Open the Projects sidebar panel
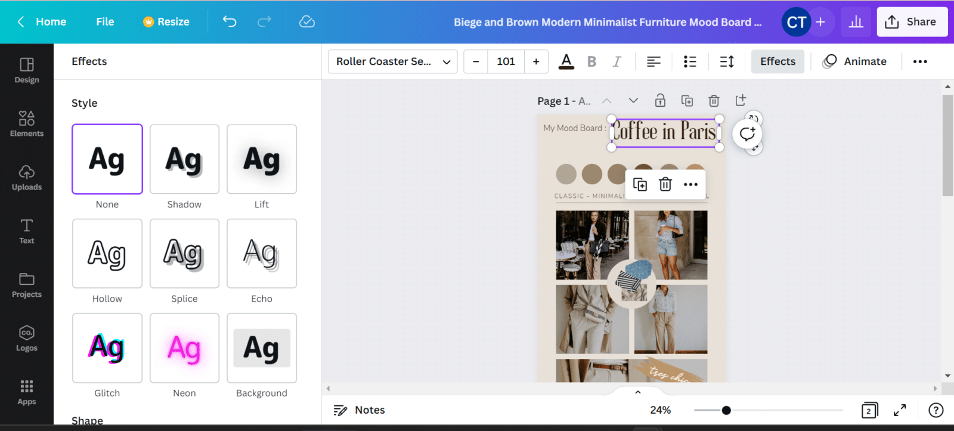The width and height of the screenshot is (954, 431). (x=27, y=285)
